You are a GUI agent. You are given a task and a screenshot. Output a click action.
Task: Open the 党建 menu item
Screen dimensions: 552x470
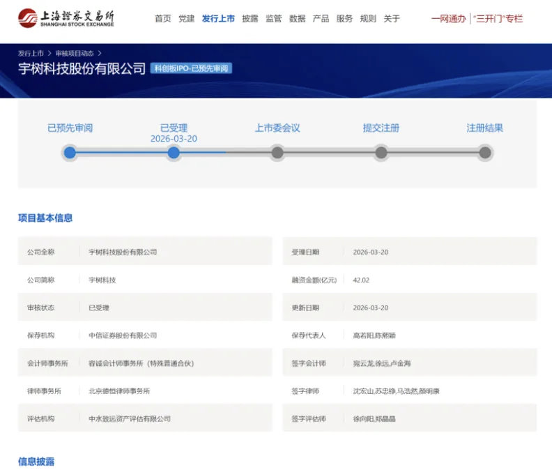click(186, 19)
